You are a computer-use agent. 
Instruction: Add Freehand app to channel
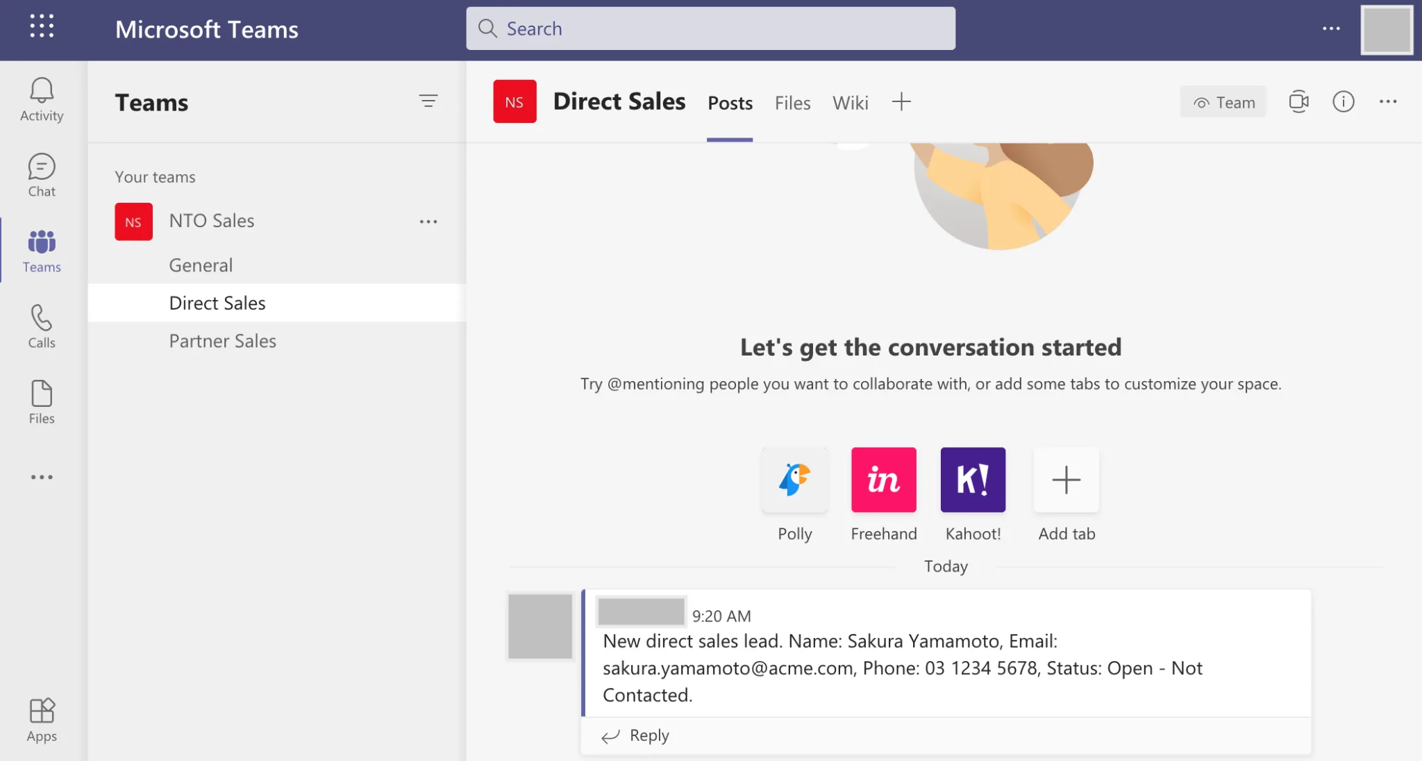tap(883, 480)
